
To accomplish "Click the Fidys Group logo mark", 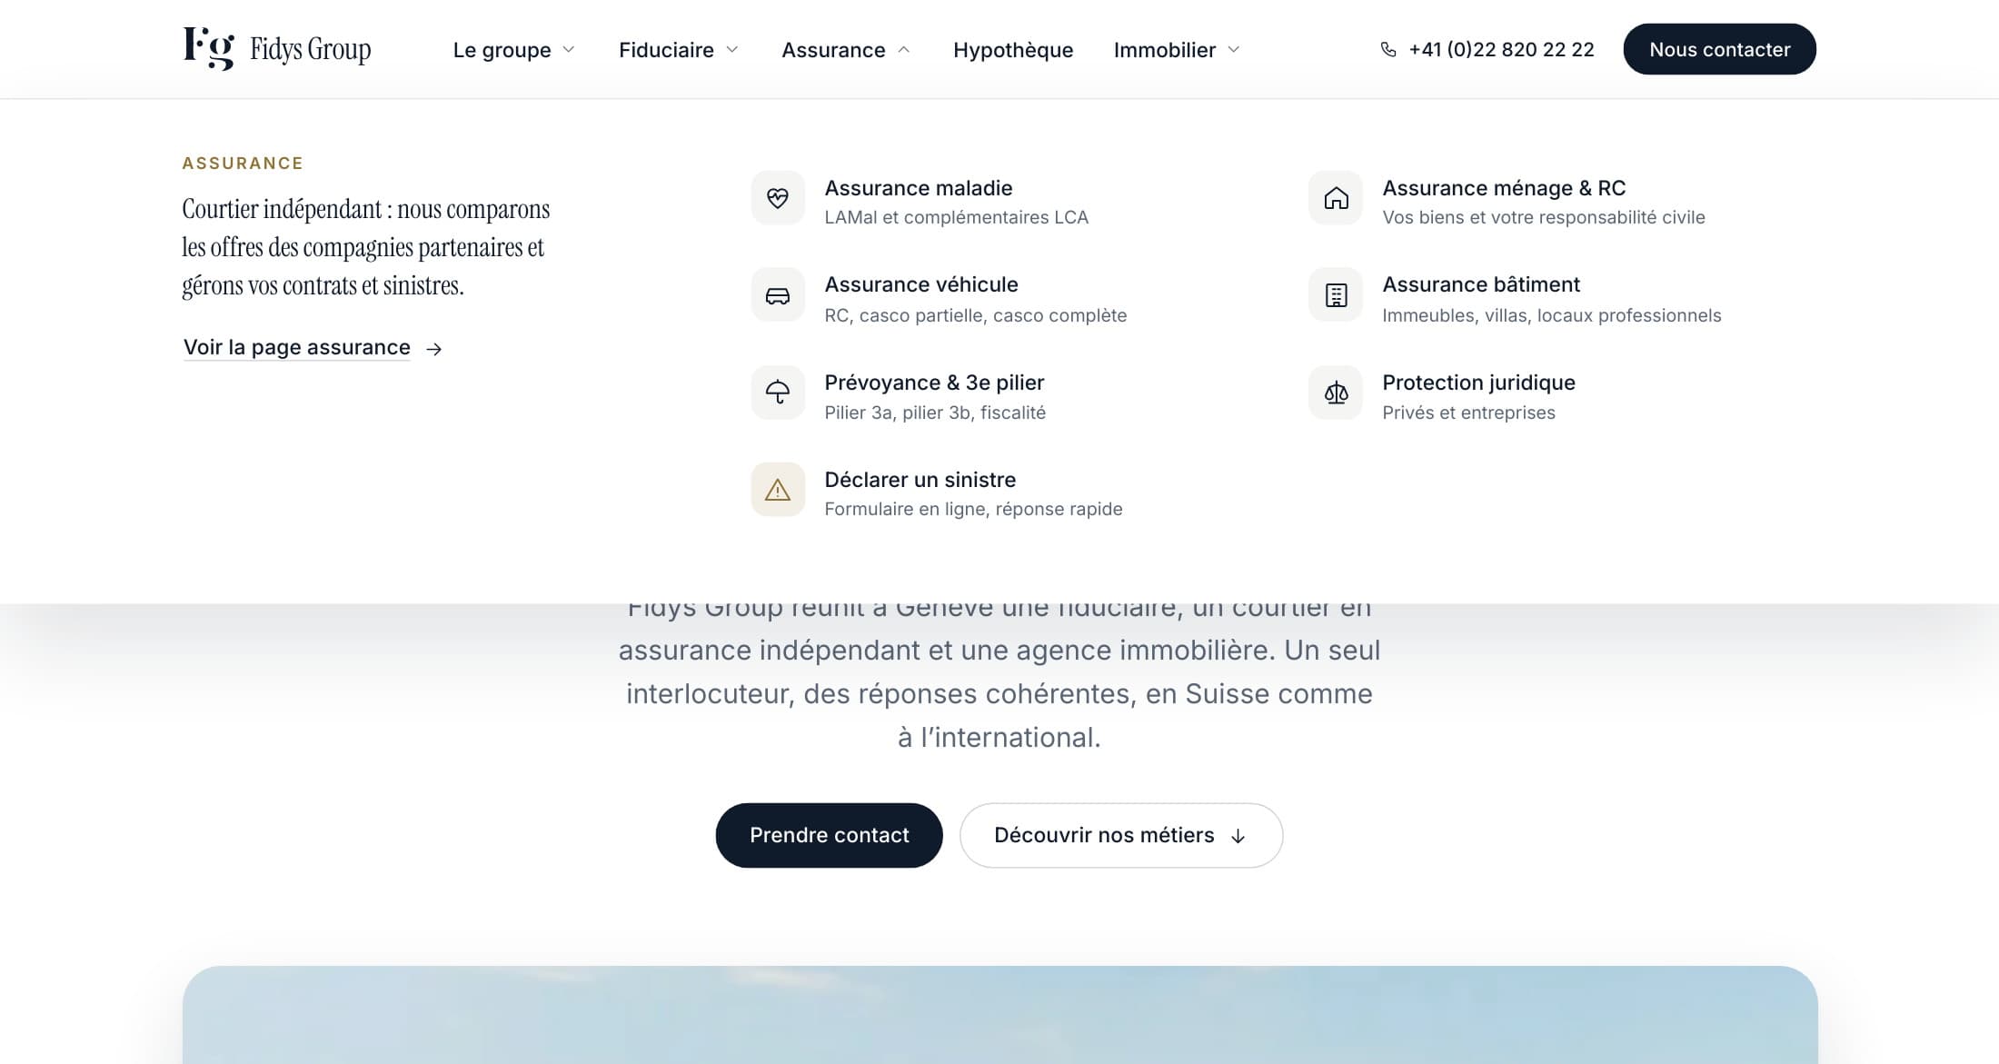I will tap(208, 49).
